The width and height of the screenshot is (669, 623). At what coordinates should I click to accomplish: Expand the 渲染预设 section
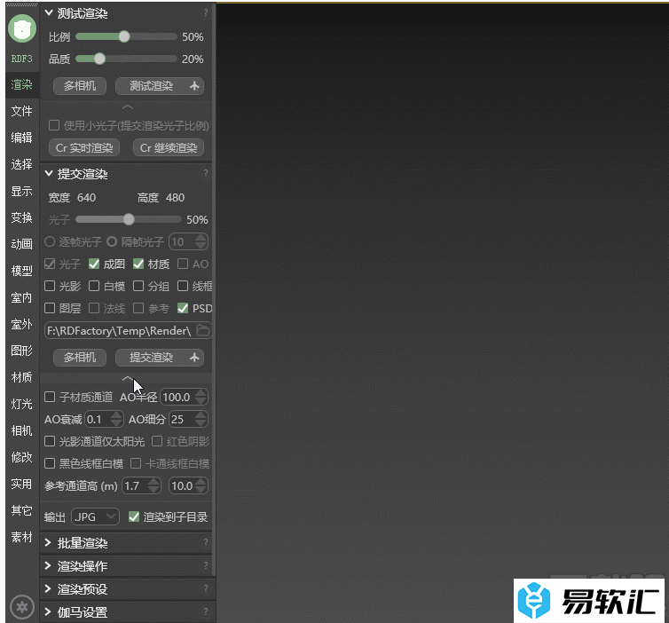click(48, 589)
